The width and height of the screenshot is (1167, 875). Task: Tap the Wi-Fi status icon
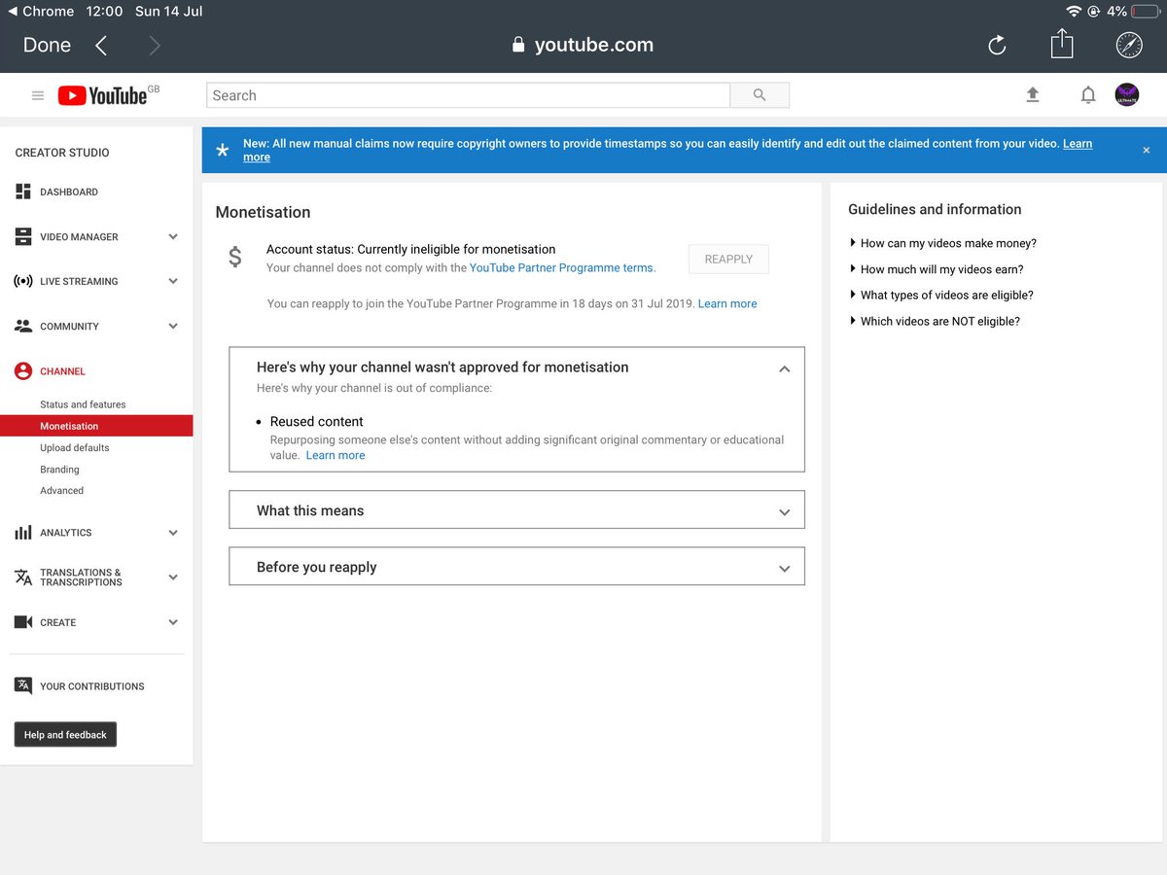[x=1074, y=12]
